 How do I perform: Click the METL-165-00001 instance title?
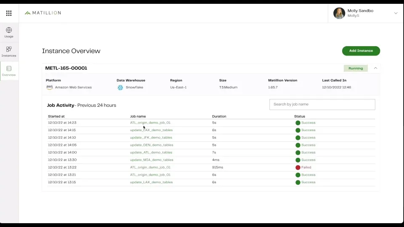pyautogui.click(x=66, y=68)
